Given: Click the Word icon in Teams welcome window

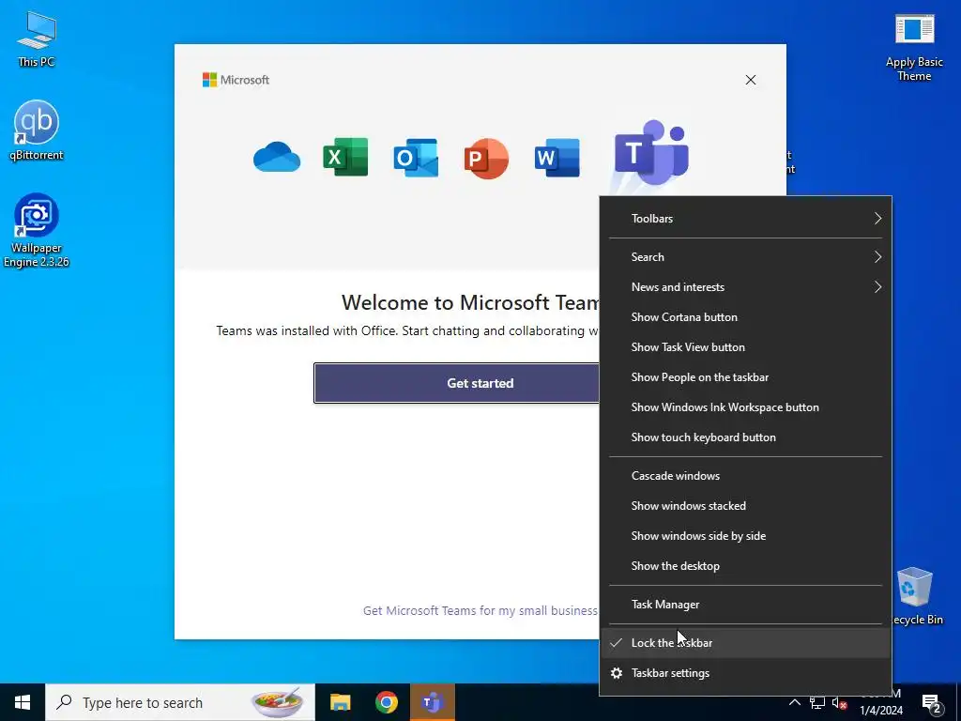Looking at the screenshot, I should [x=557, y=158].
